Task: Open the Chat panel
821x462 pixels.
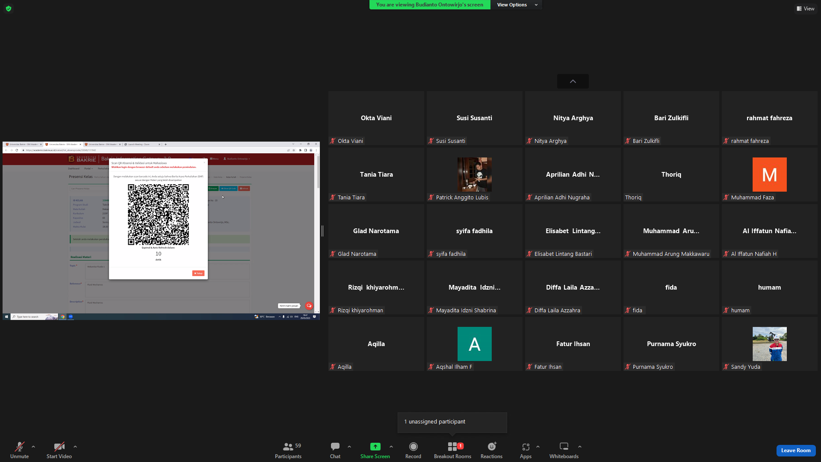Action: point(335,450)
